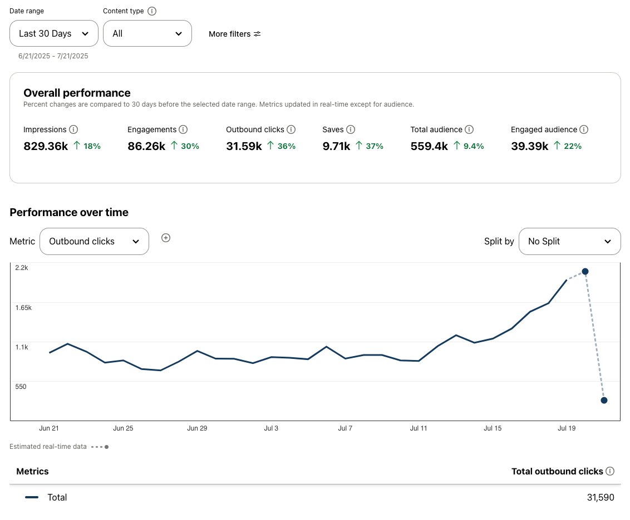Click the Performance over time heading
The width and height of the screenshot is (630, 520).
(x=69, y=212)
